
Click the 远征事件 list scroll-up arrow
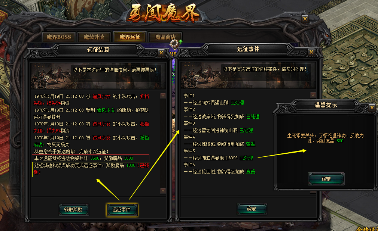tap(313, 95)
